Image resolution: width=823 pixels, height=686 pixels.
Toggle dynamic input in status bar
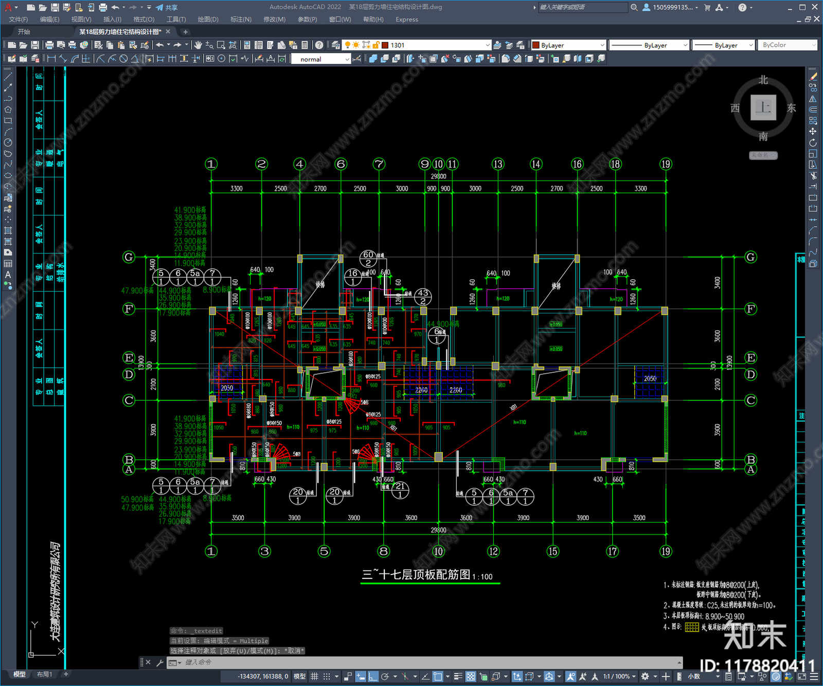click(361, 677)
